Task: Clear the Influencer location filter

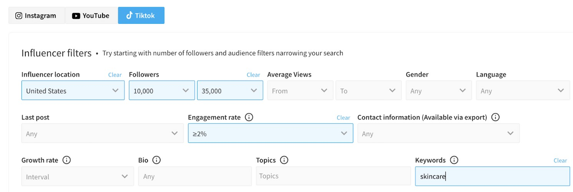Action: (x=115, y=75)
